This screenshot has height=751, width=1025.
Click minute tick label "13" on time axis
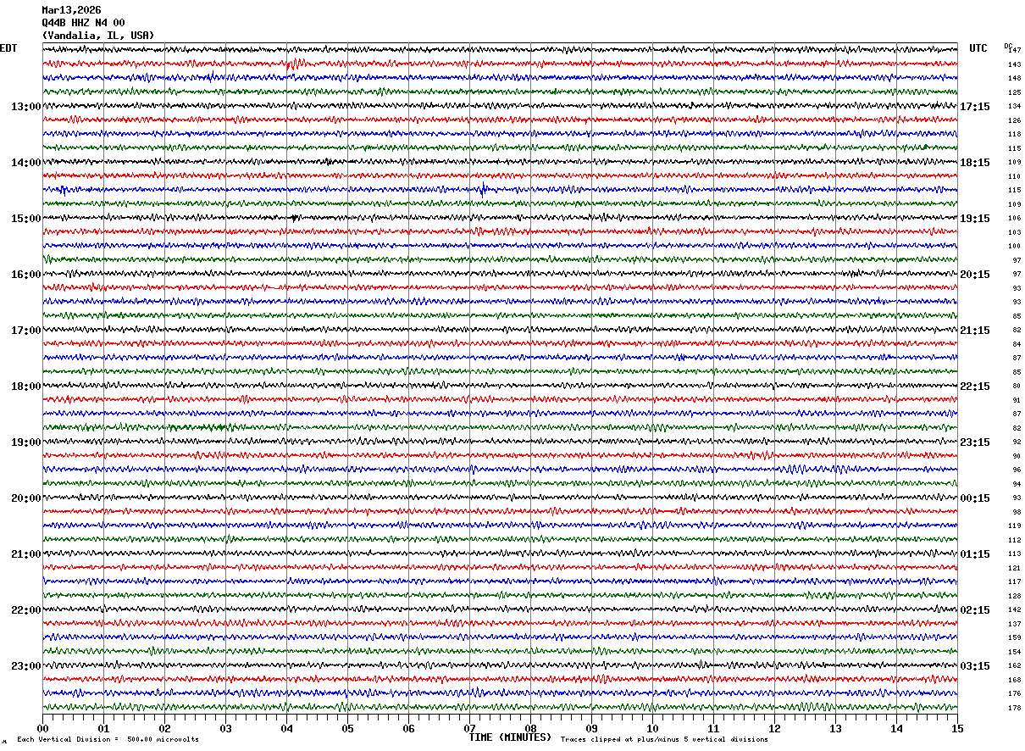click(835, 728)
